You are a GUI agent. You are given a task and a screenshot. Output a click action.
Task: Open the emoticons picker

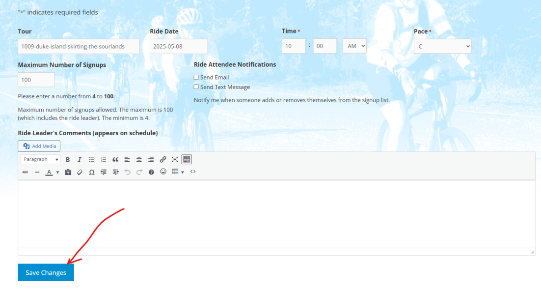point(163,172)
